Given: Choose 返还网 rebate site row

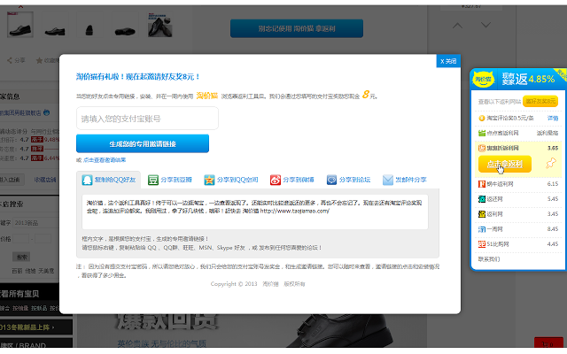Looking at the screenshot, I should [x=518, y=199].
